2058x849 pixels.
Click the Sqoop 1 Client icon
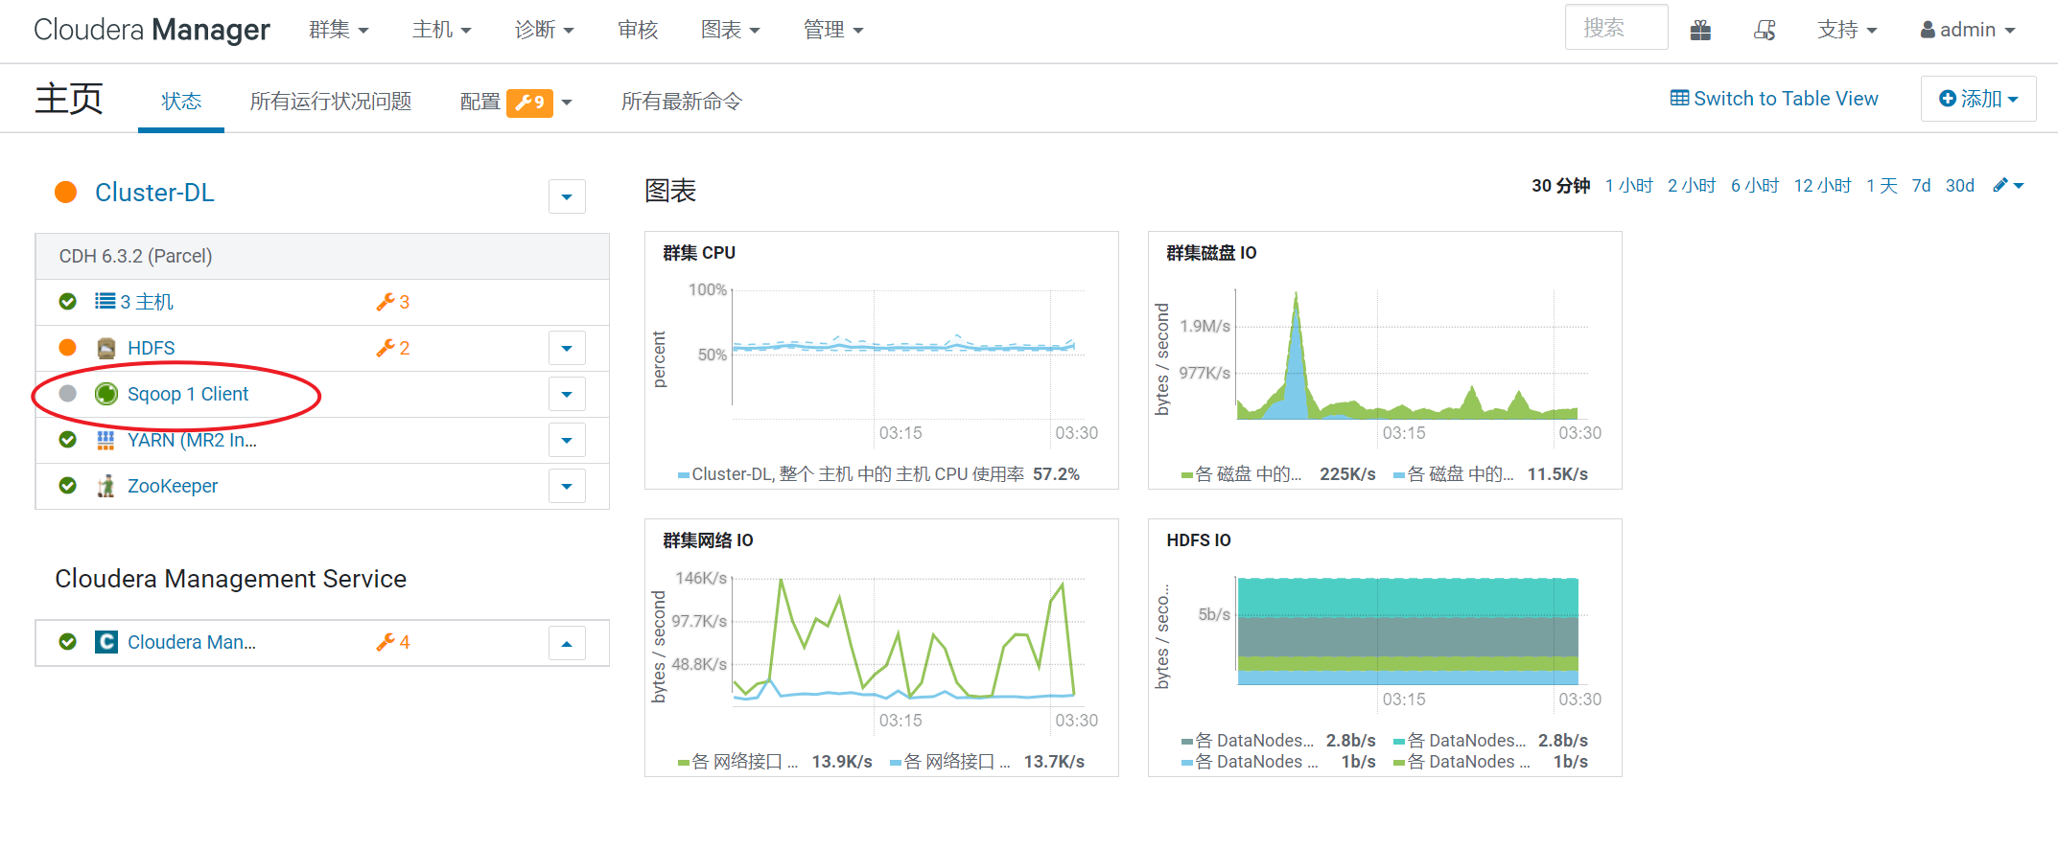(106, 394)
